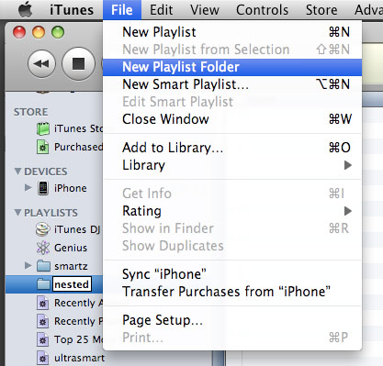This screenshot has width=383, height=366.
Task: Click the yellow minimize window button
Action: 39,32
